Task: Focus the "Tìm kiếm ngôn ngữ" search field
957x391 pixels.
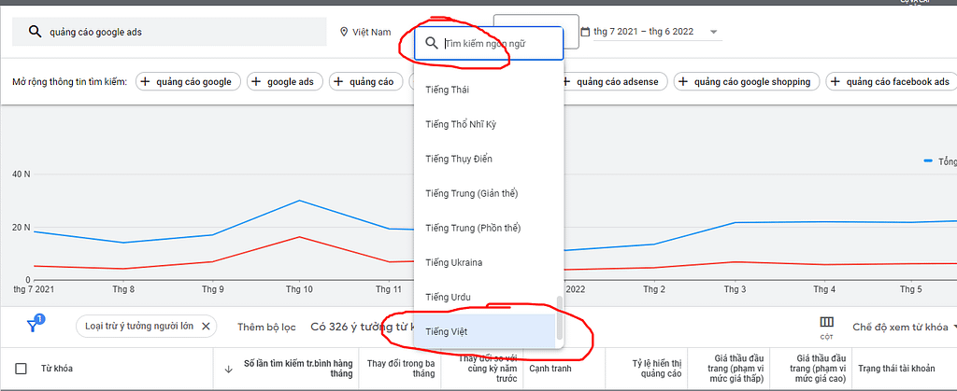Action: (x=488, y=43)
